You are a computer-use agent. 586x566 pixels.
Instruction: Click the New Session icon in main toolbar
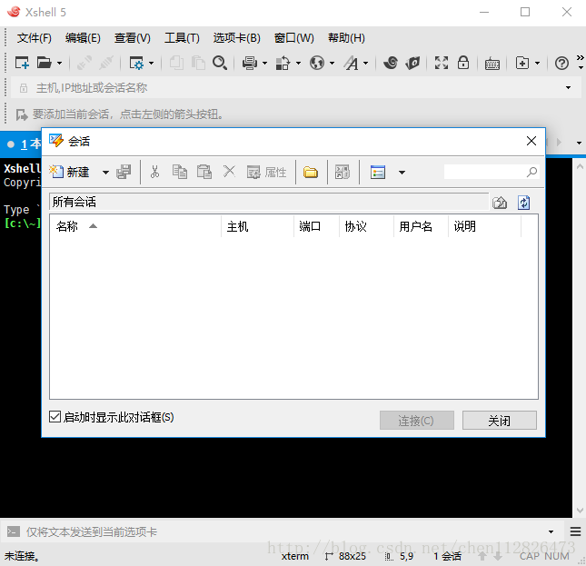[22, 63]
